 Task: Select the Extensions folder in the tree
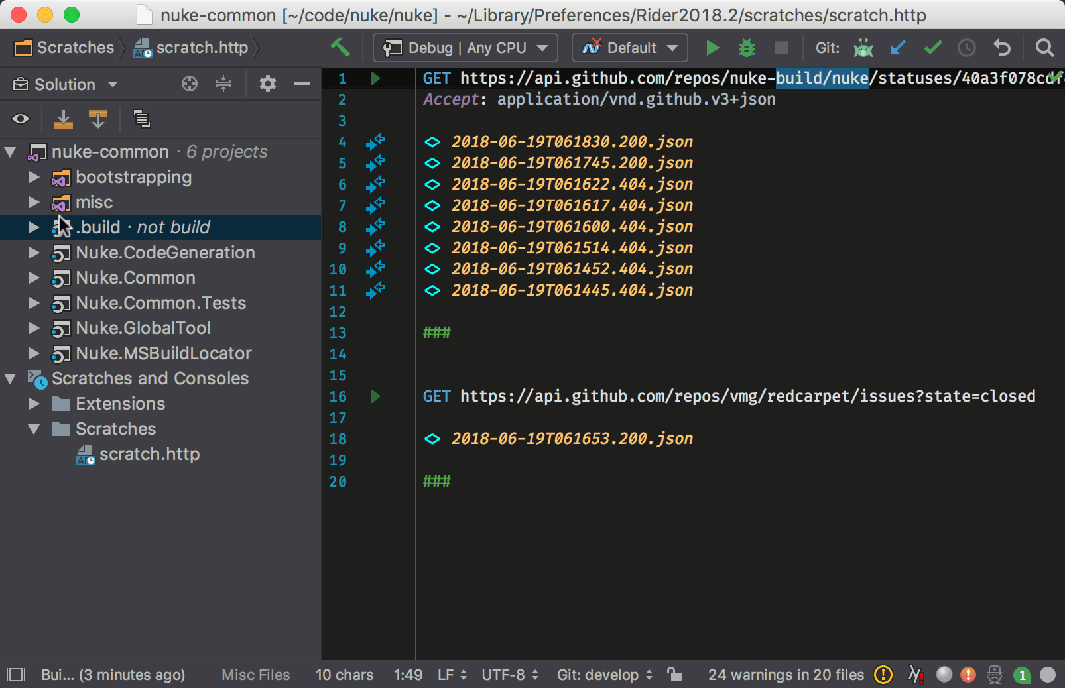coord(120,403)
